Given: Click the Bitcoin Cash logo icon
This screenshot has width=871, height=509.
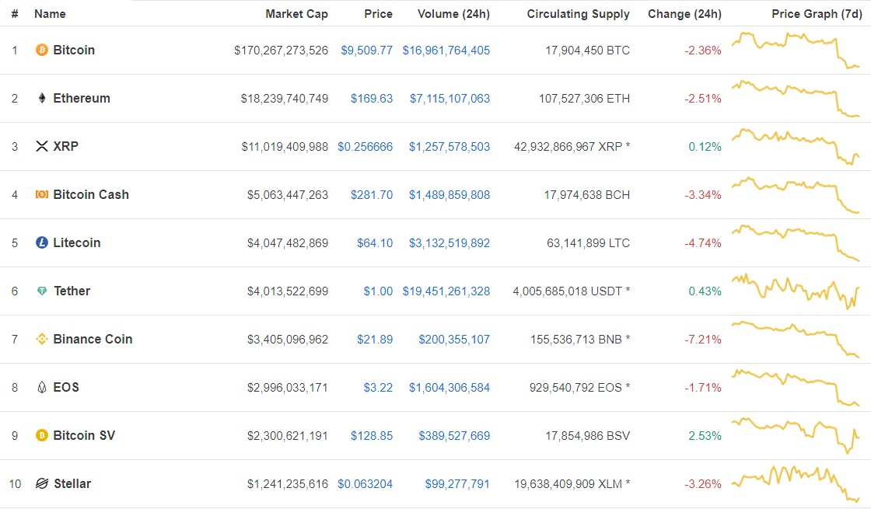Looking at the screenshot, I should 42,194.
